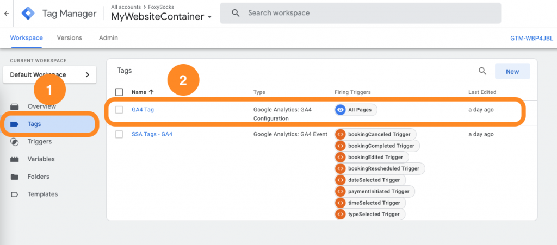Image resolution: width=557 pixels, height=245 pixels.
Task: Click the All accounts breadcrumb
Action: point(126,7)
